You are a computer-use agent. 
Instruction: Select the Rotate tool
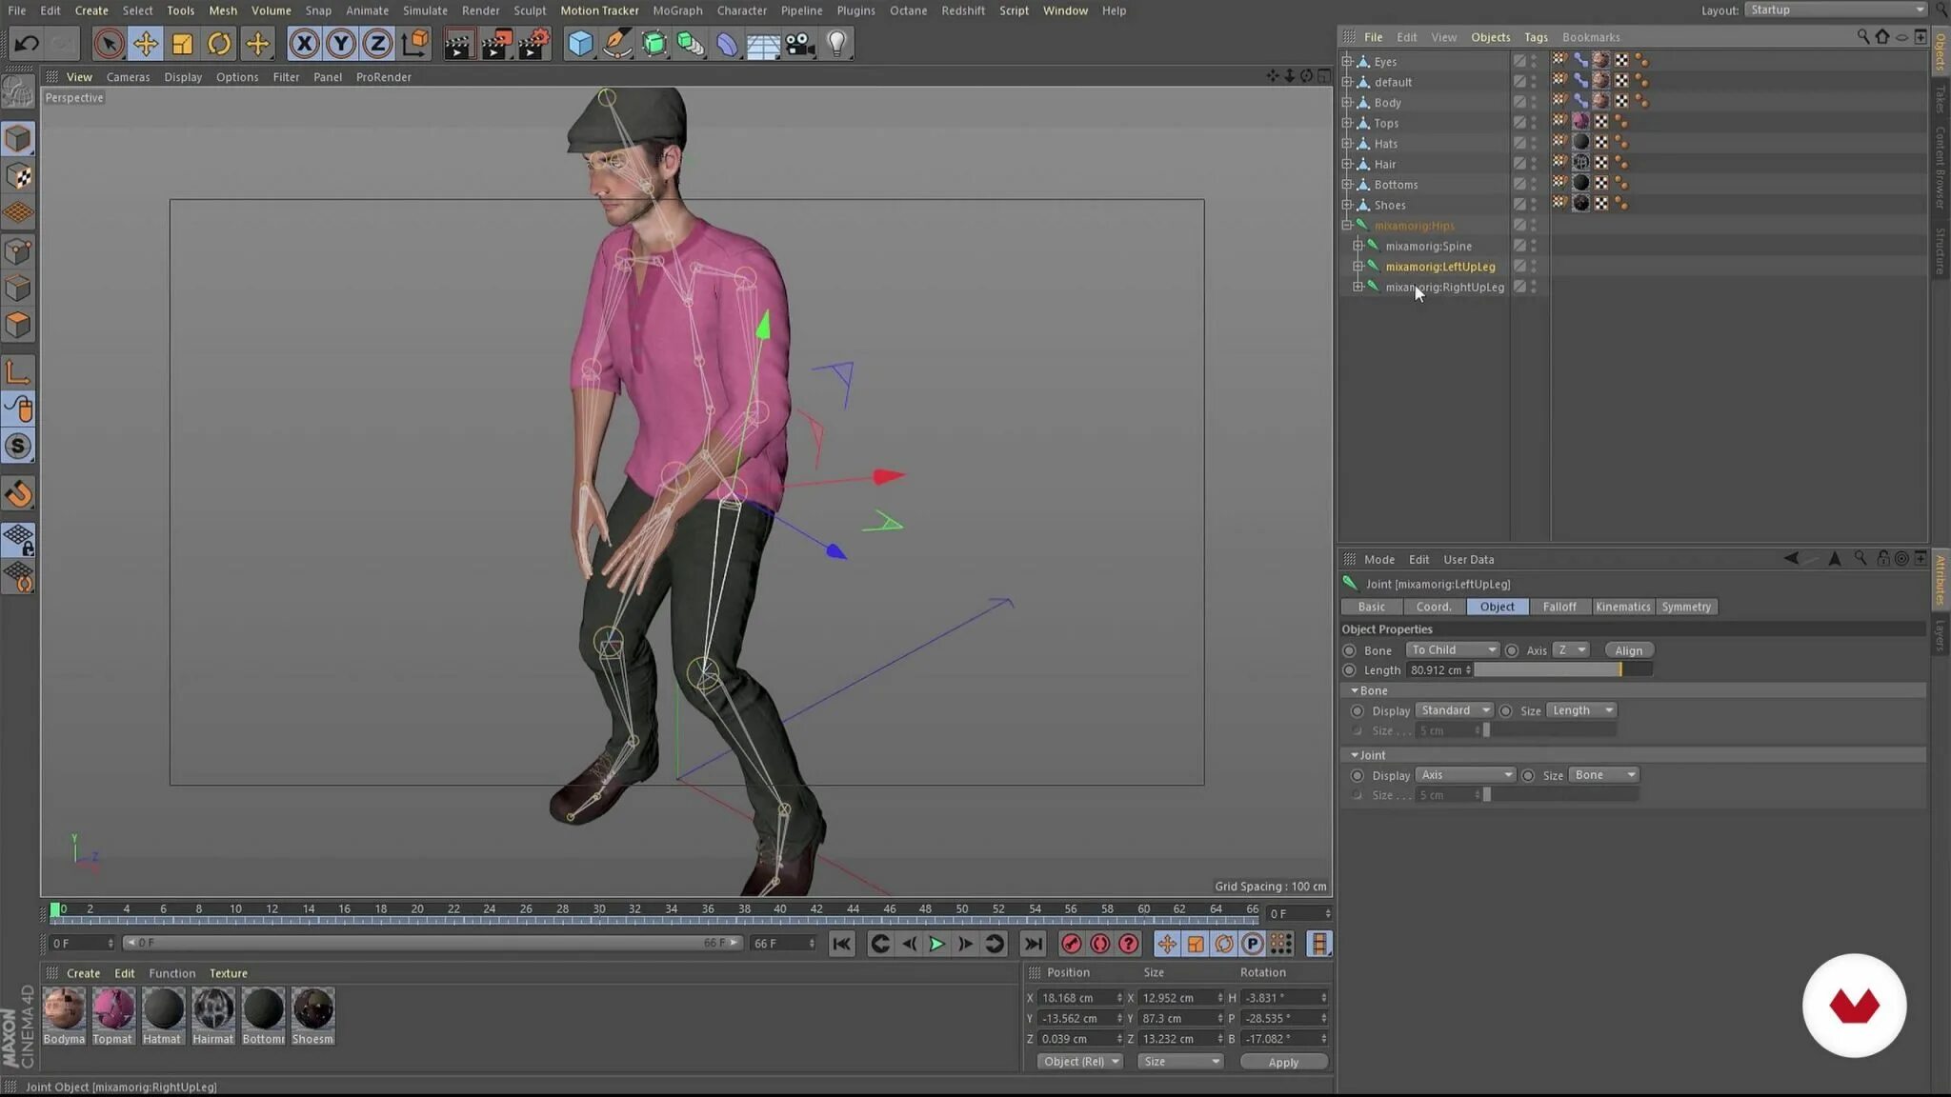point(219,43)
